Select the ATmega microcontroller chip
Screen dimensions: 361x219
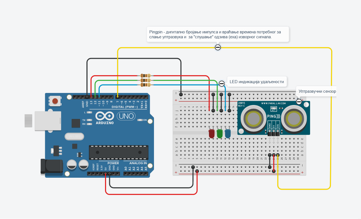click(x=119, y=153)
